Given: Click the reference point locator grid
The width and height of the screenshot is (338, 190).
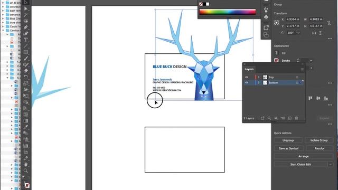Looking at the screenshot, I should click(x=277, y=23).
